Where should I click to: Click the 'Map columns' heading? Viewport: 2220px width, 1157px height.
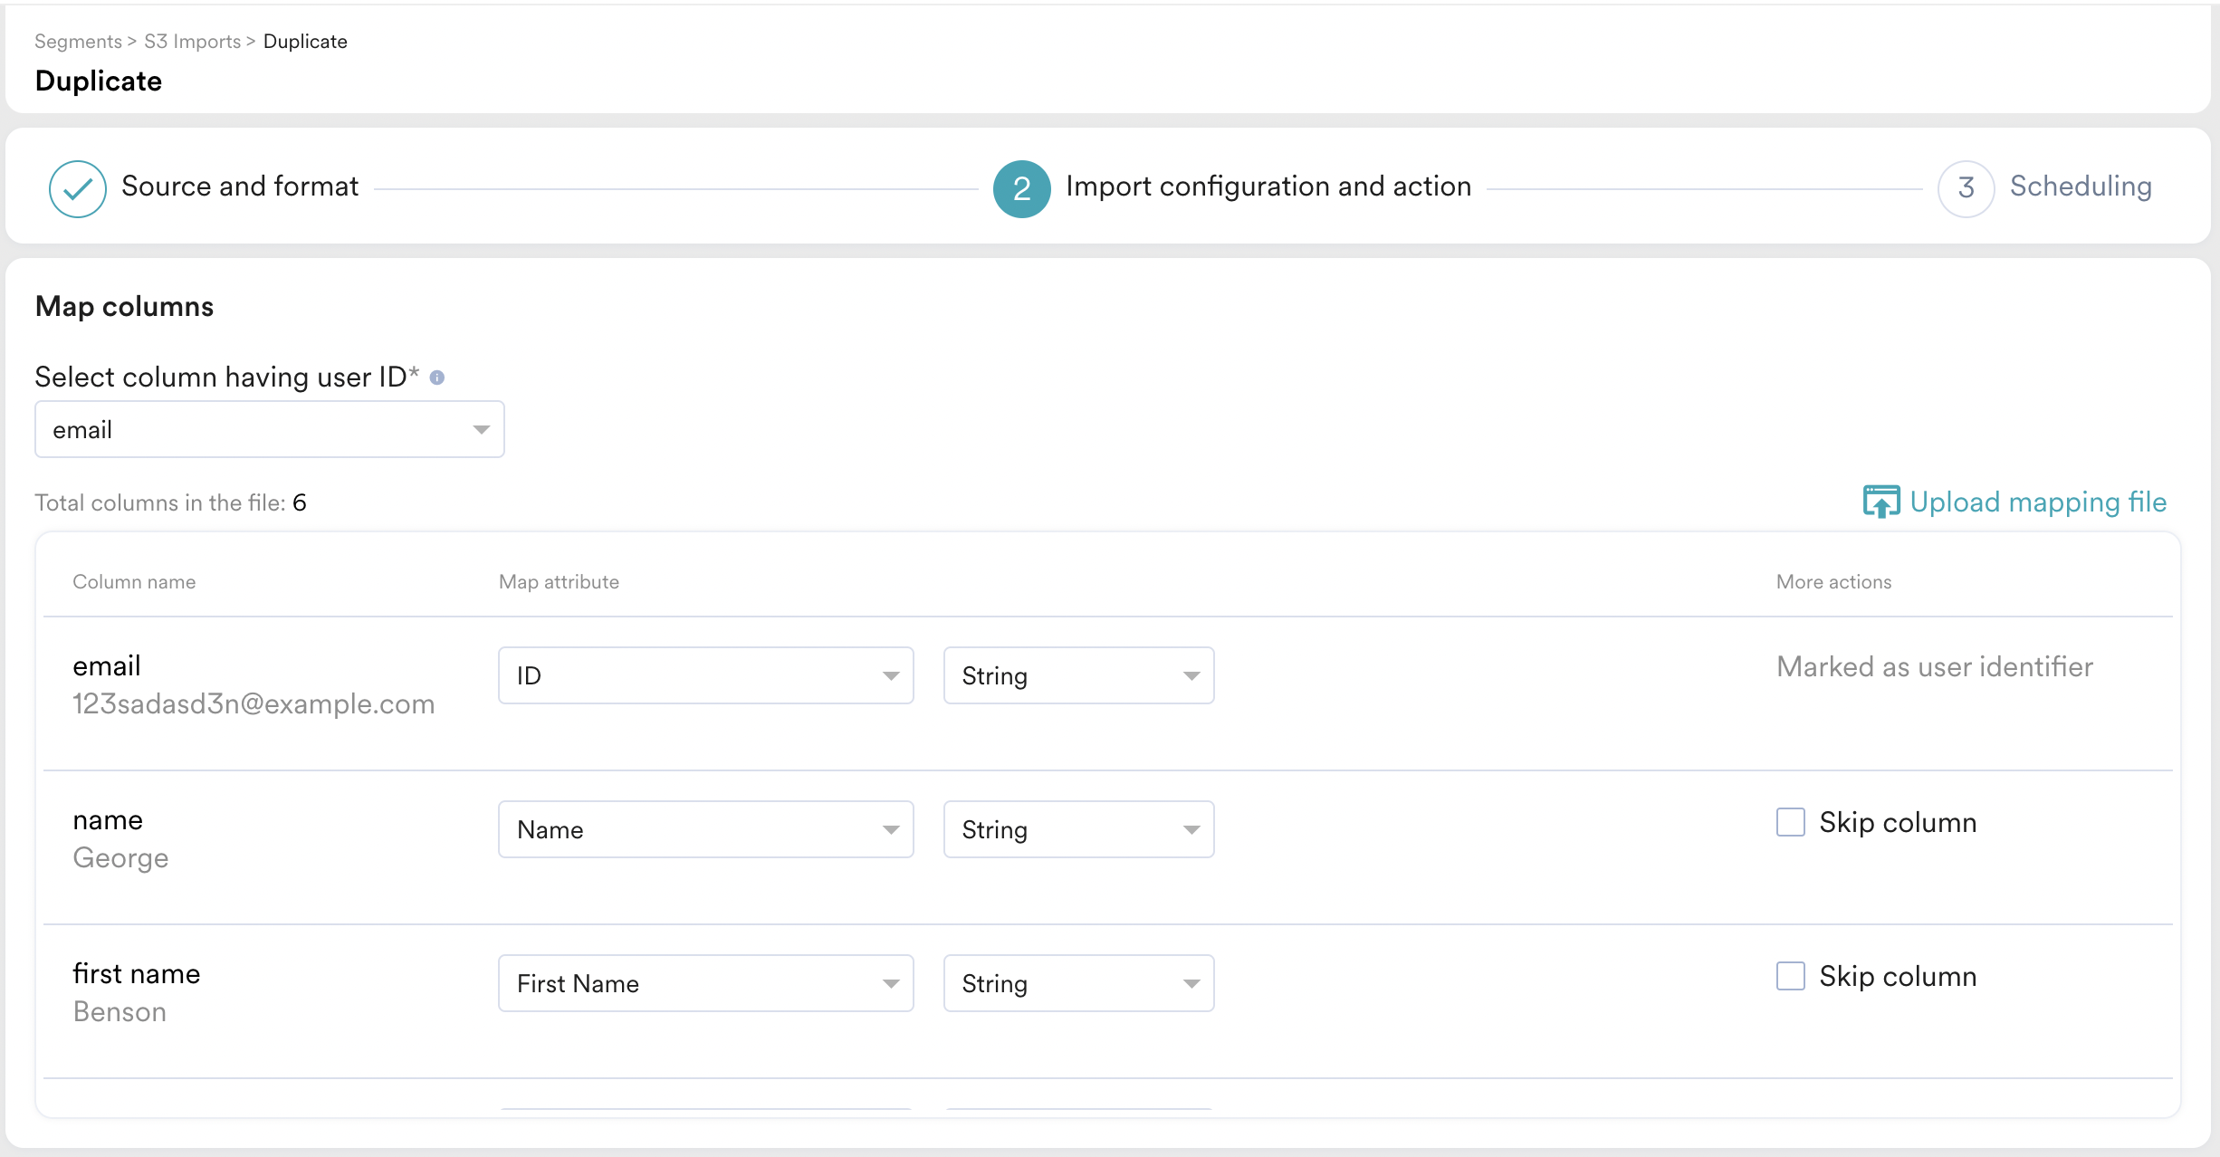[124, 307]
